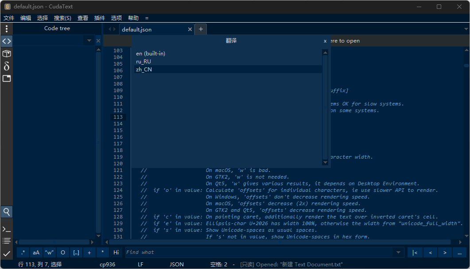Show the Find panel magnifier icon

click(x=7, y=212)
